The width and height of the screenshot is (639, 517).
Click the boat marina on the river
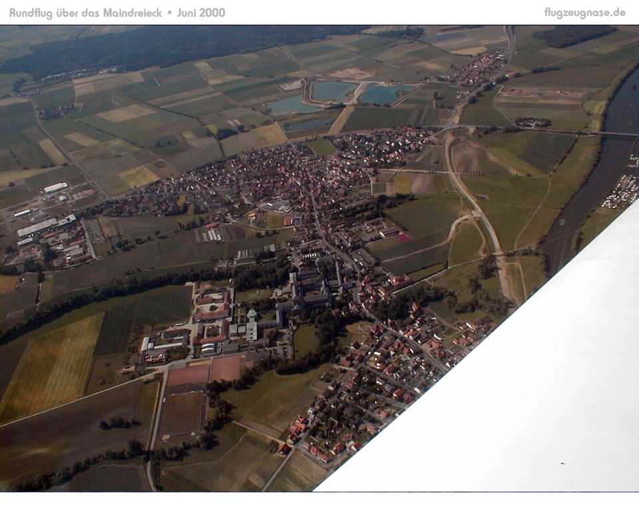(621, 191)
